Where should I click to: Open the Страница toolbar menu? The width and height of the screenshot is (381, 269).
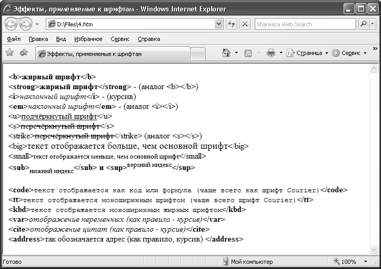click(307, 53)
